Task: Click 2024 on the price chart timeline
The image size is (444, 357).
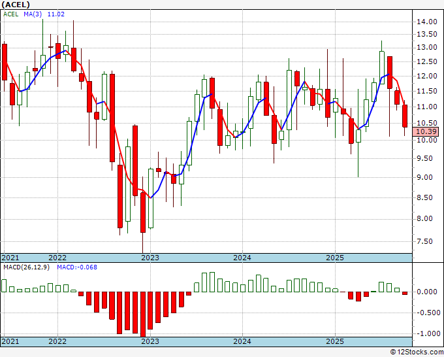Action: 242,258
